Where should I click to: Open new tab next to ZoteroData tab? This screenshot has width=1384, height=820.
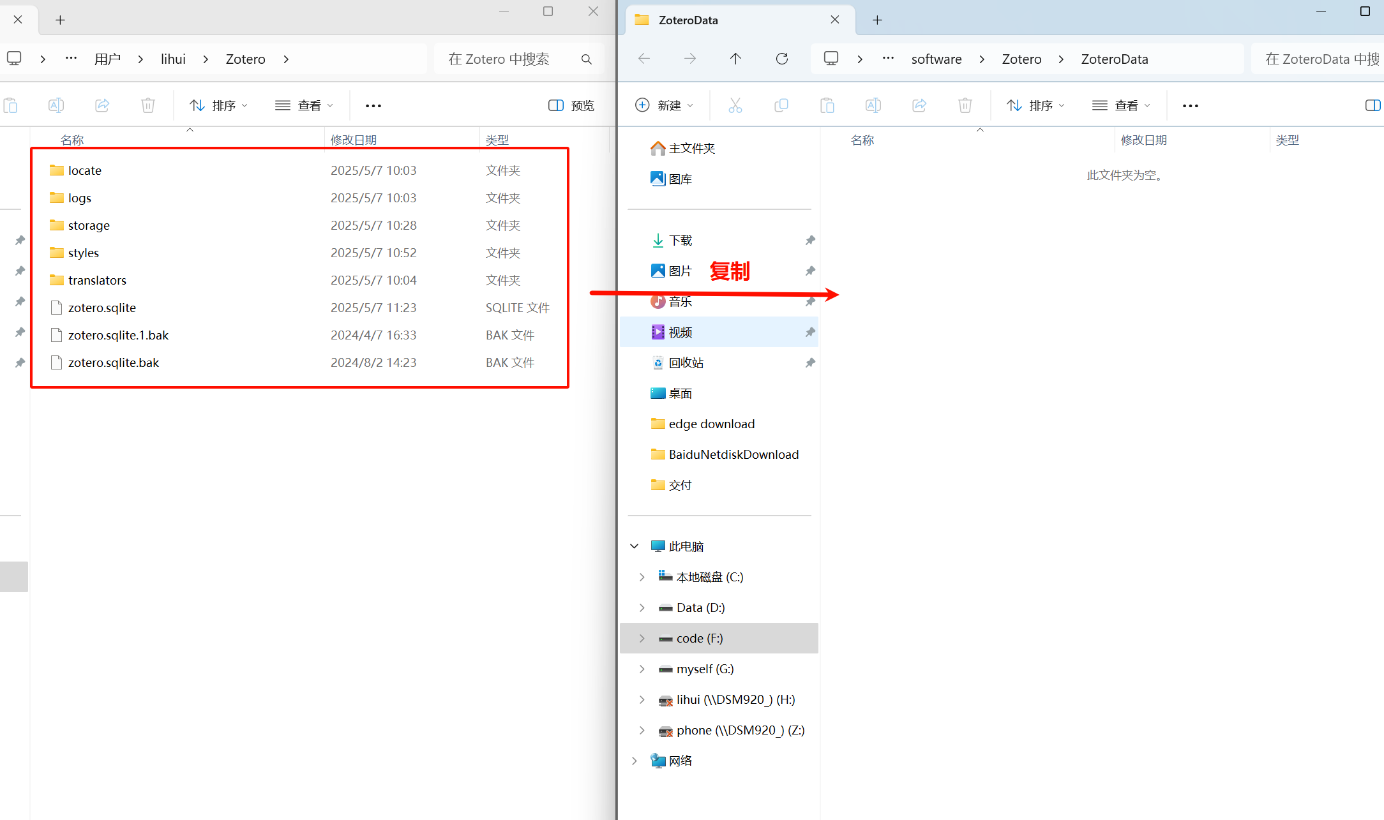click(877, 20)
